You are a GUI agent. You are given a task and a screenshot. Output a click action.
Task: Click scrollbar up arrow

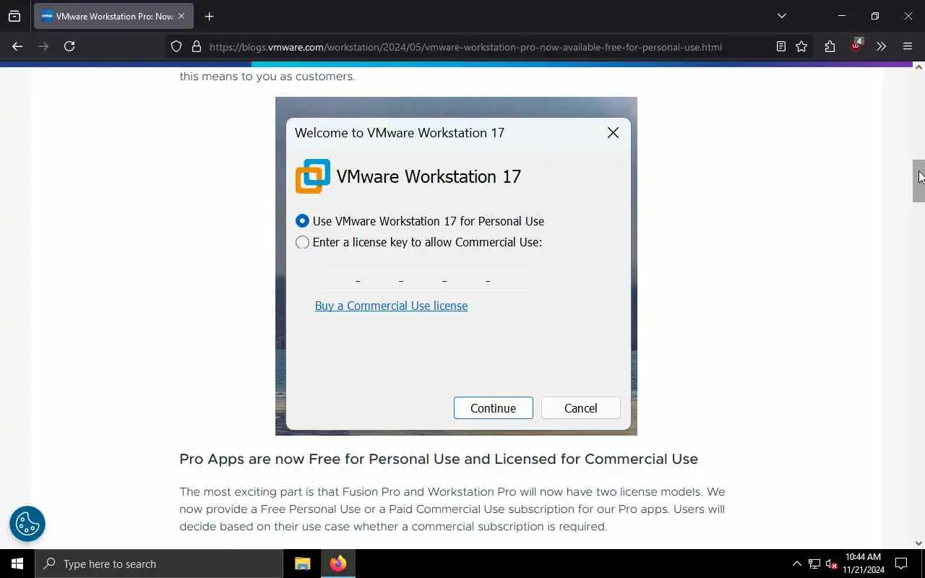[x=918, y=67]
